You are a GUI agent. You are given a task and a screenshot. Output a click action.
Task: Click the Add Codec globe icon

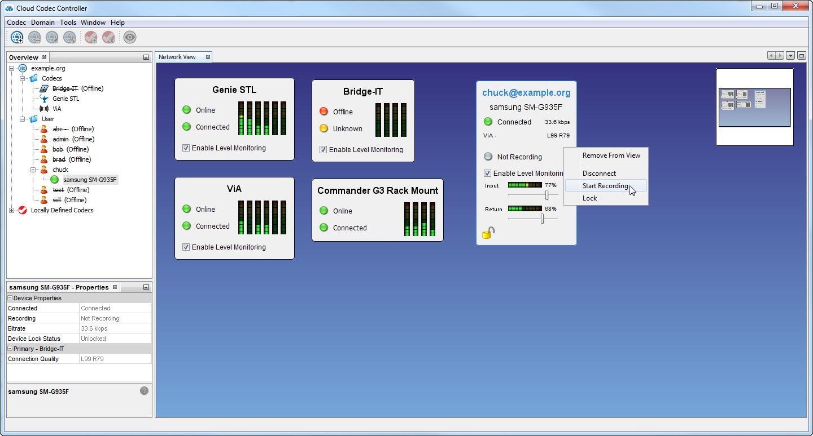[17, 37]
